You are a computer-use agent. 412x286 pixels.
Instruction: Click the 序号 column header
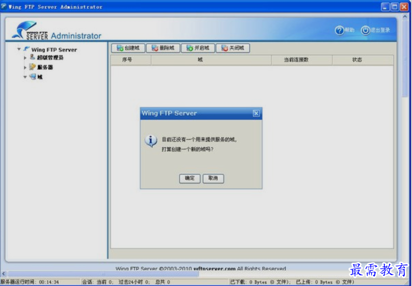tap(131, 60)
